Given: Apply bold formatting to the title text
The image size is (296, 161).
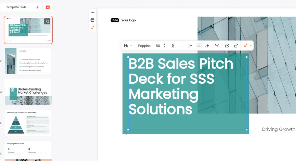Looking at the screenshot, I should 173,46.
